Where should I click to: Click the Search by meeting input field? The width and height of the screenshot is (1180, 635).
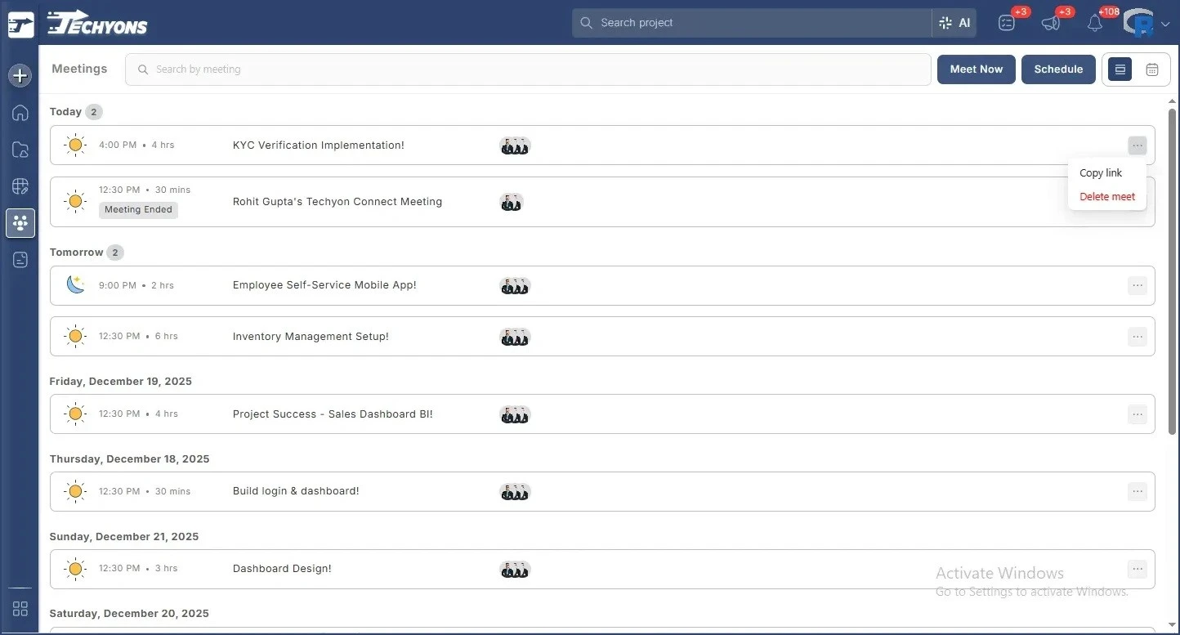(527, 69)
